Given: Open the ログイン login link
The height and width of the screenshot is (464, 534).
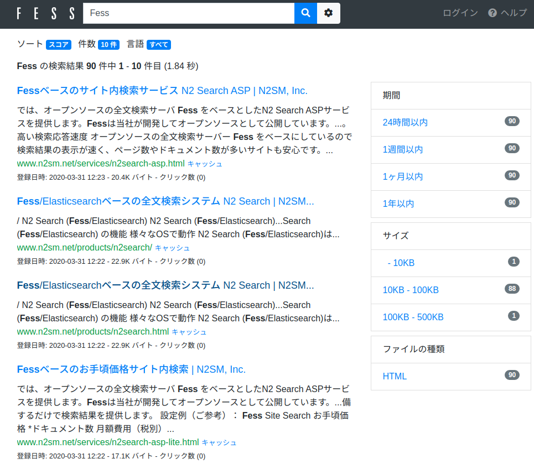Looking at the screenshot, I should (x=460, y=13).
